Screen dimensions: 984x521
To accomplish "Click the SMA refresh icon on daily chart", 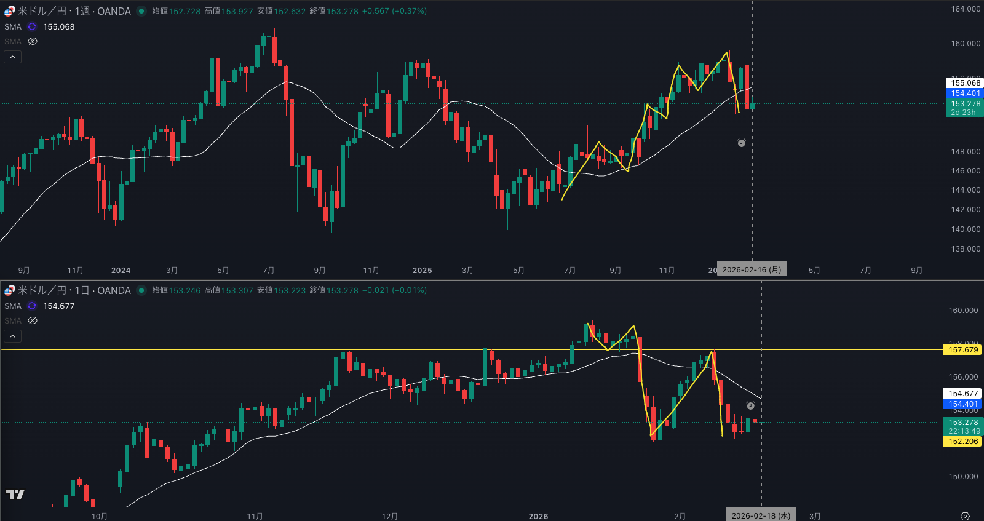I will [x=32, y=306].
